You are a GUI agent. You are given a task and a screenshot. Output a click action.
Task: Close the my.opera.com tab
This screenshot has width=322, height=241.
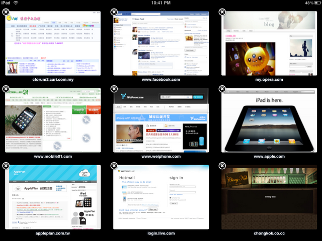(222, 12)
